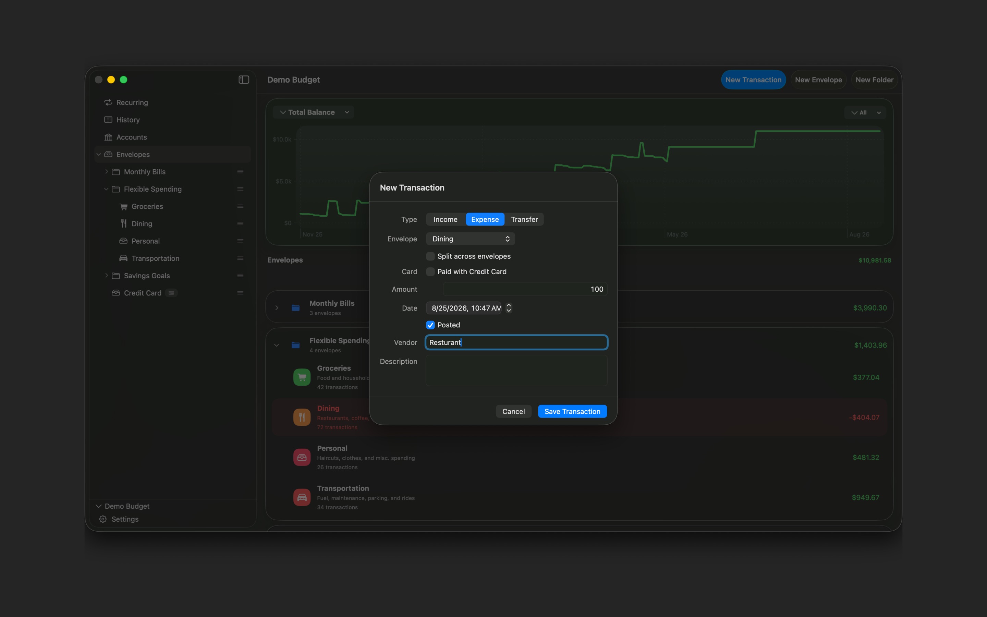Click the red Transportation car tile icon
The width and height of the screenshot is (987, 617).
[x=302, y=497]
